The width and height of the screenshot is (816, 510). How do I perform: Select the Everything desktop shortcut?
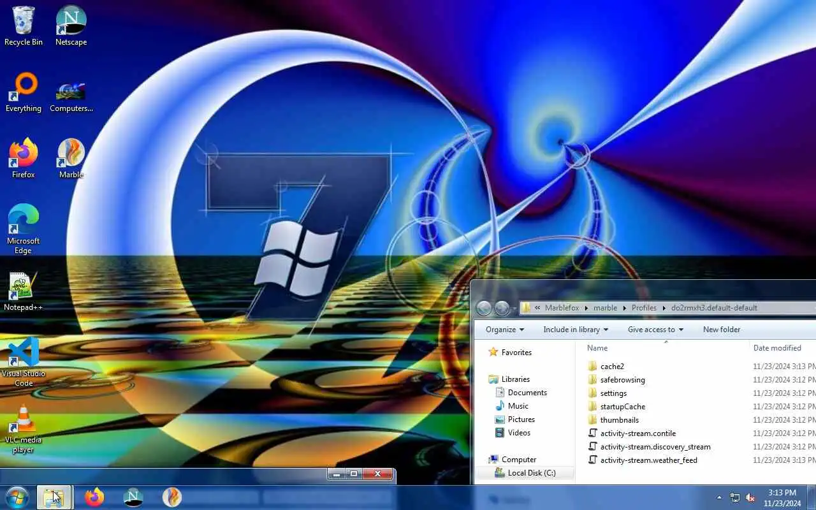[x=24, y=92]
